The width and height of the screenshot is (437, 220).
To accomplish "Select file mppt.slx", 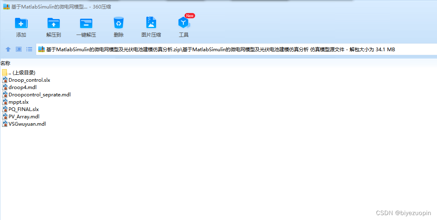I will pos(18,102).
